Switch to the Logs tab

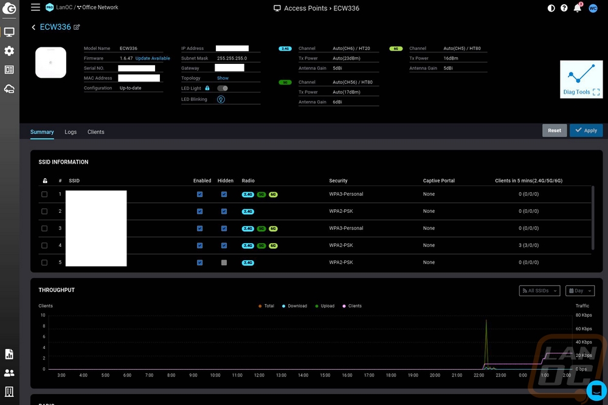71,132
